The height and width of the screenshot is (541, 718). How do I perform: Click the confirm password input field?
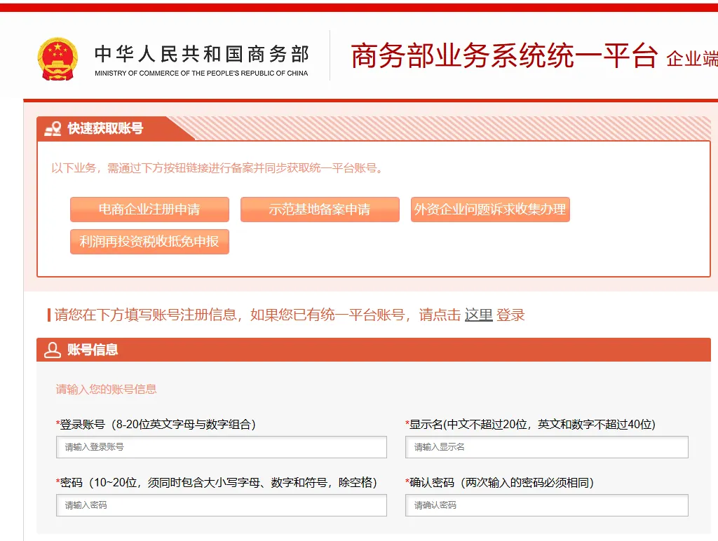547,505
